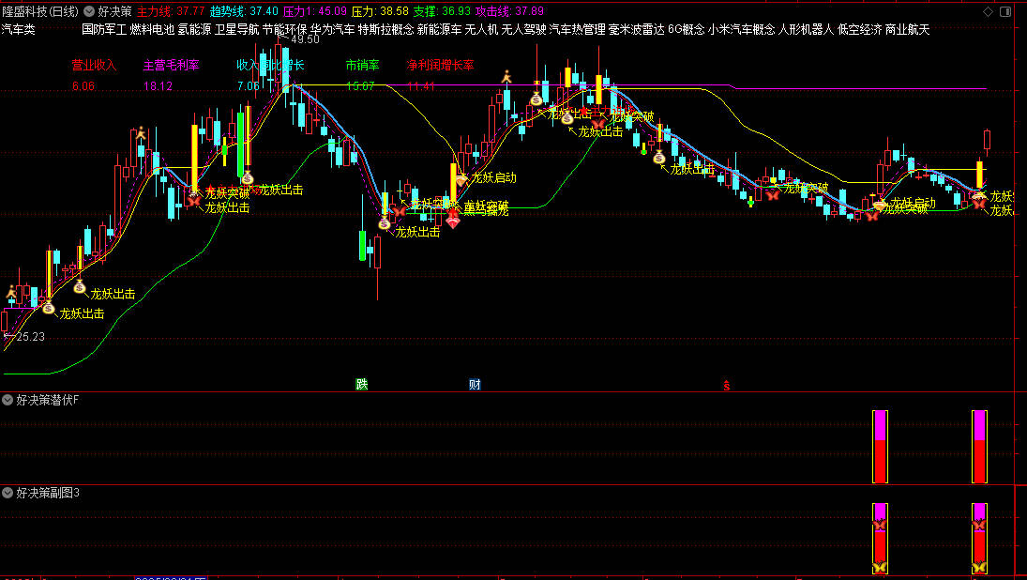Open the 特斯拉概念 concept tag

pyautogui.click(x=385, y=29)
